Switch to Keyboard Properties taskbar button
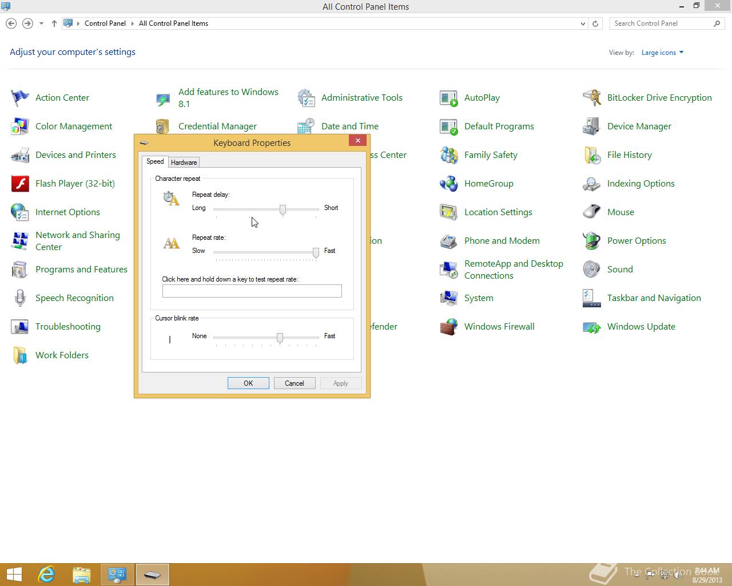 [x=152, y=575]
